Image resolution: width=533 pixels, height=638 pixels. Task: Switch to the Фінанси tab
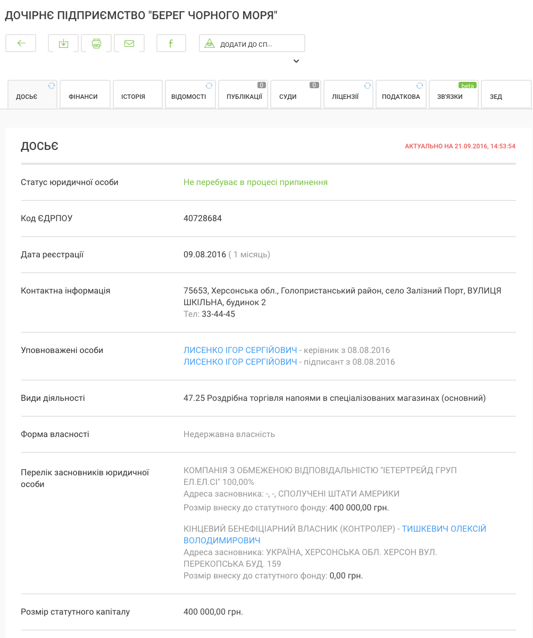(85, 97)
